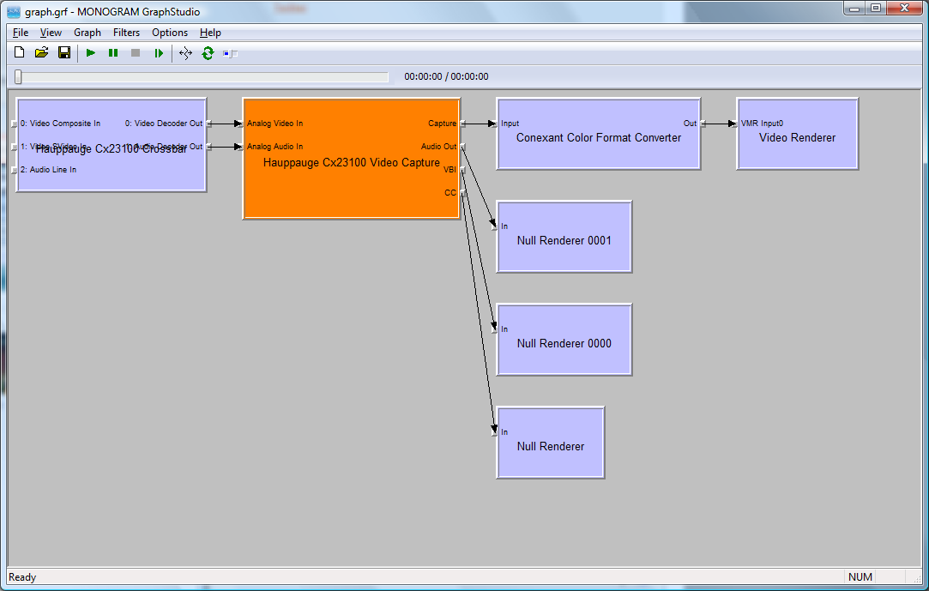Click the seek bar slider thumb

[18, 77]
